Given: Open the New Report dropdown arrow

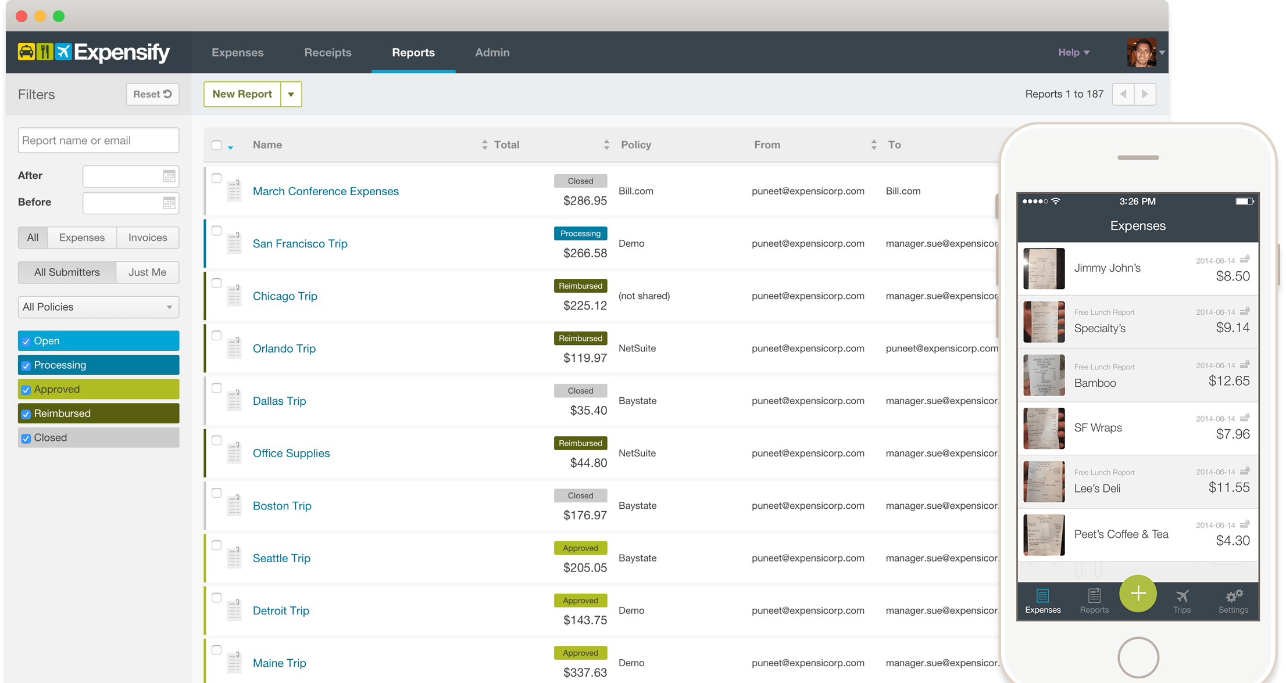Looking at the screenshot, I should (291, 94).
